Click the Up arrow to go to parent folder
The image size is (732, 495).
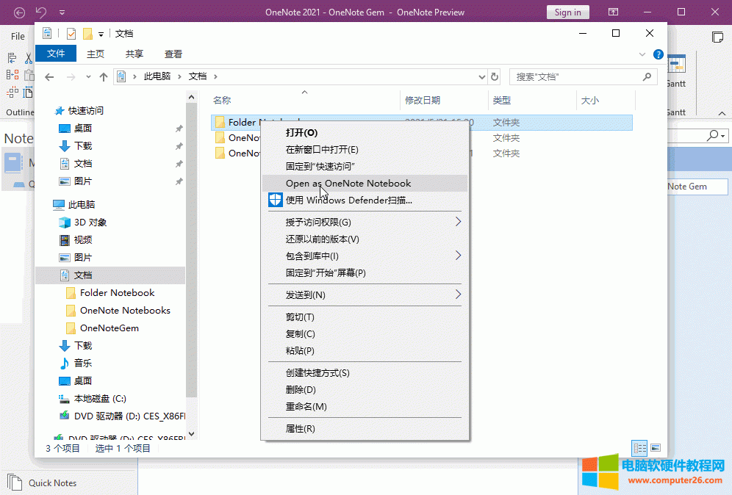[104, 76]
